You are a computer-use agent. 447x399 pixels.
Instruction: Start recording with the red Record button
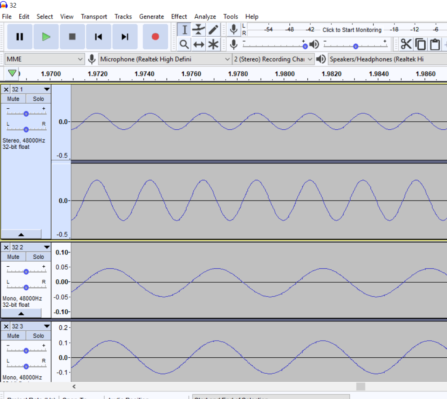coord(155,37)
